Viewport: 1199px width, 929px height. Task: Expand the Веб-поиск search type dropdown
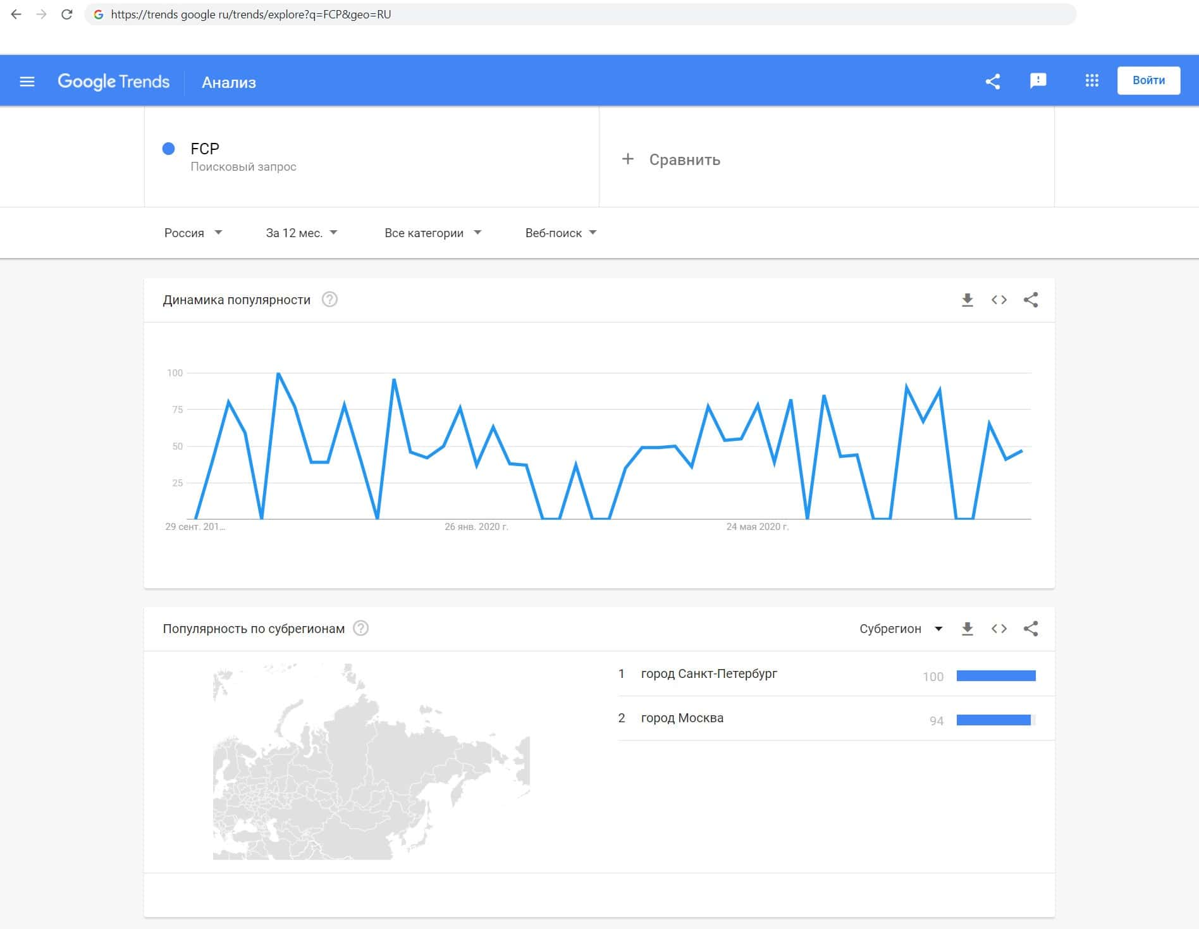tap(561, 233)
